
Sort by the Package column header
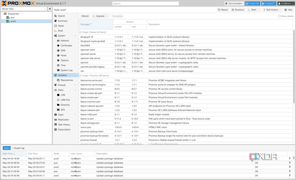[96, 24]
